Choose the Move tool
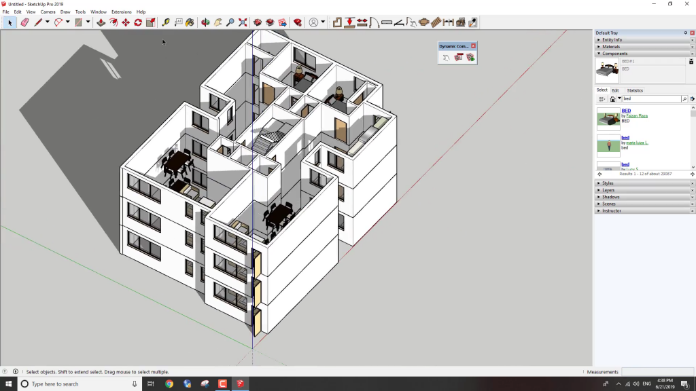This screenshot has width=696, height=391. click(x=126, y=22)
